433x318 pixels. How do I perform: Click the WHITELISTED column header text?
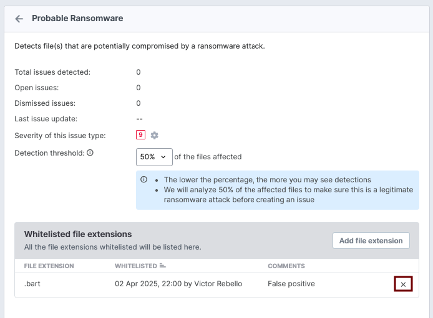[x=136, y=266]
